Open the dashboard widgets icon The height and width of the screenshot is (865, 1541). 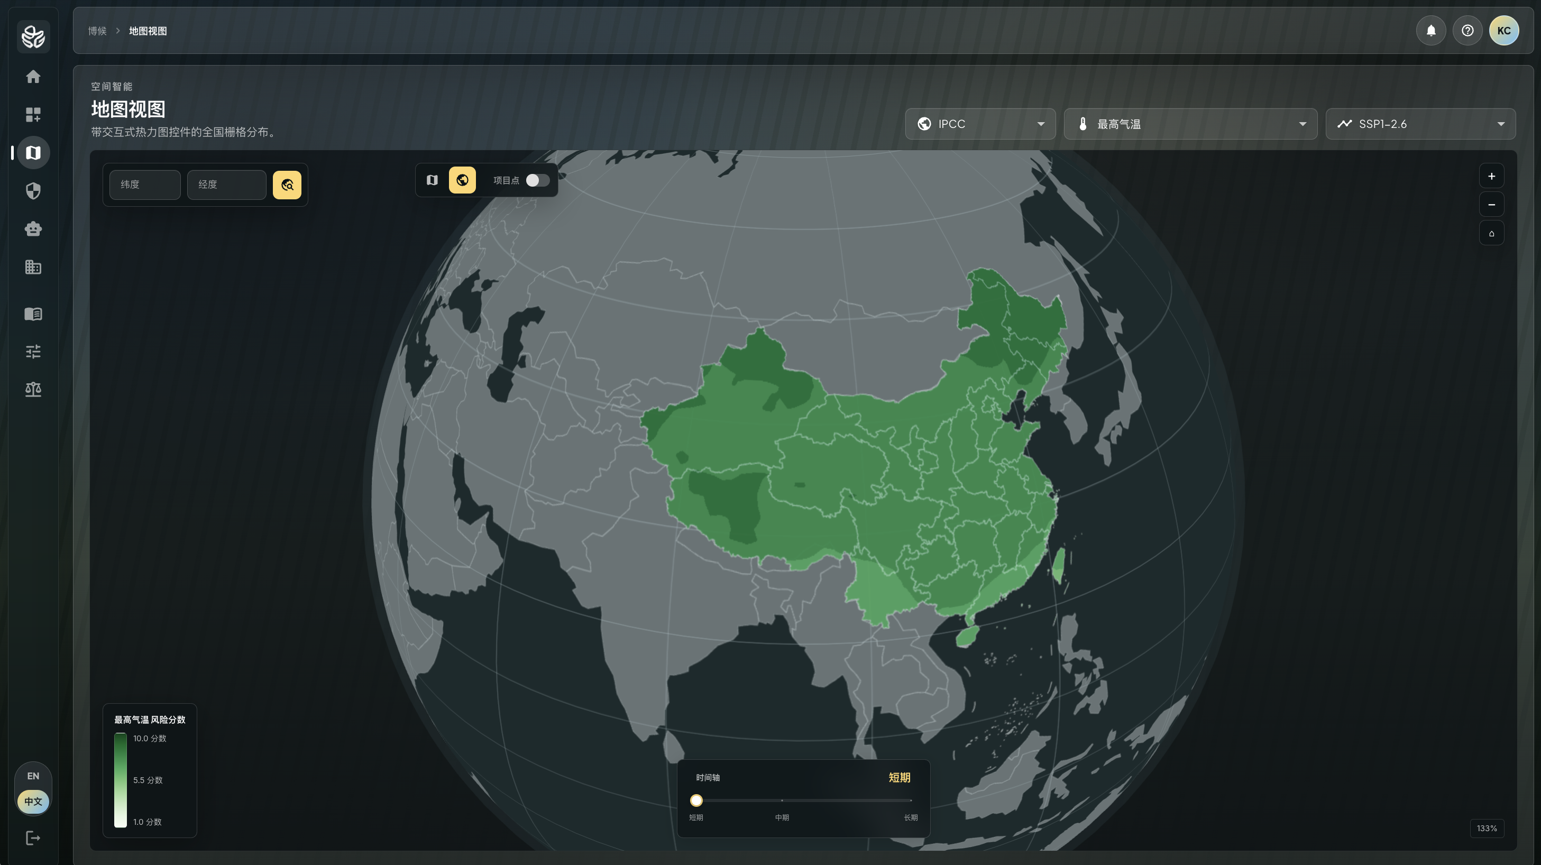point(33,114)
